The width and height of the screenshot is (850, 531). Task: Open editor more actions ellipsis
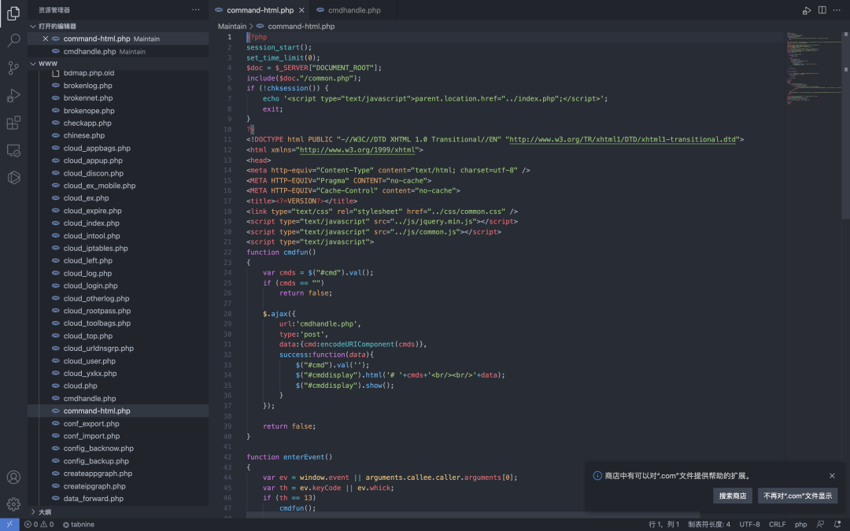837,10
